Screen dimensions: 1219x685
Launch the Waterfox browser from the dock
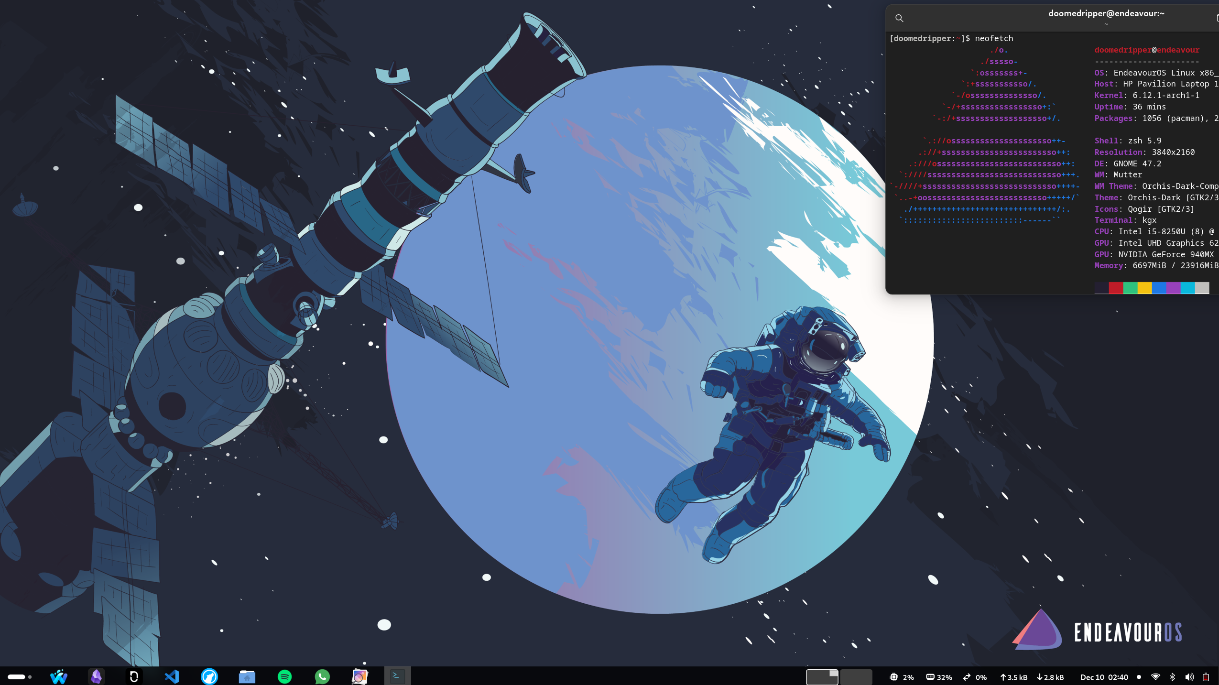59,676
